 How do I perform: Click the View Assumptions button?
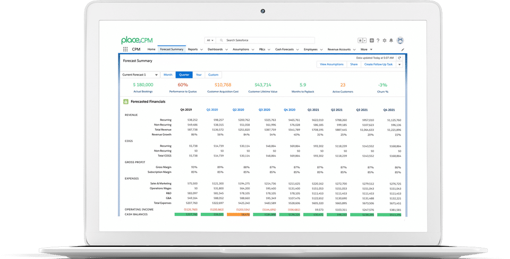[x=331, y=64]
